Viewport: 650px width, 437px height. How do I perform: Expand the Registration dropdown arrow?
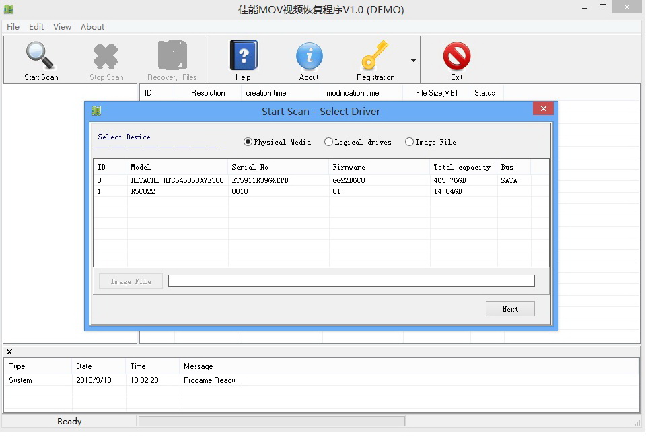point(413,61)
